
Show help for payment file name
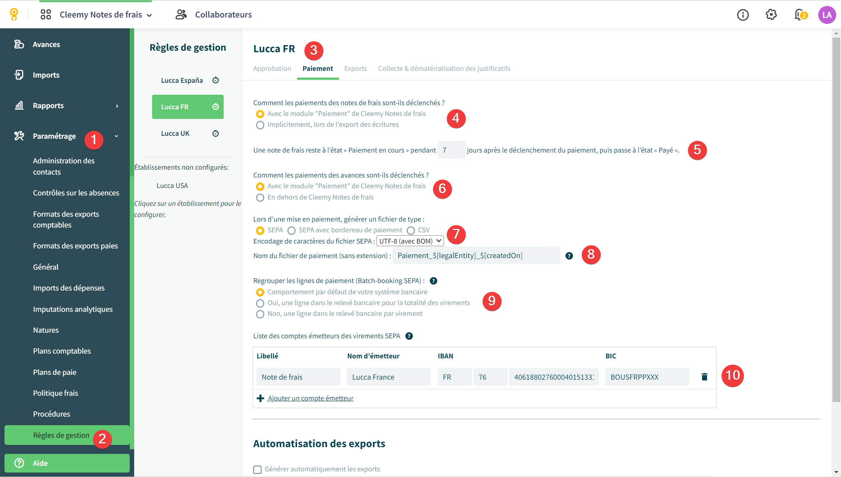click(569, 256)
